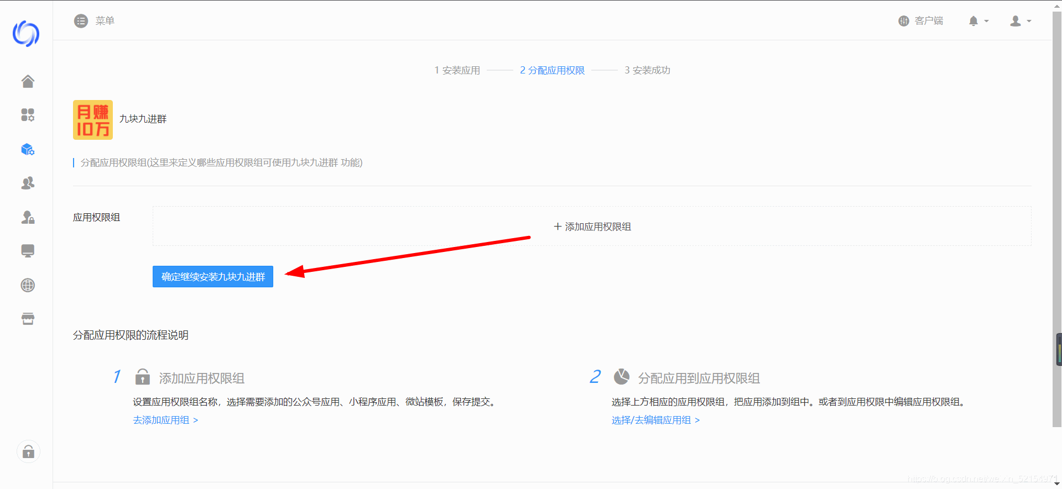Open the user account dropdown
The width and height of the screenshot is (1062, 489).
1020,21
